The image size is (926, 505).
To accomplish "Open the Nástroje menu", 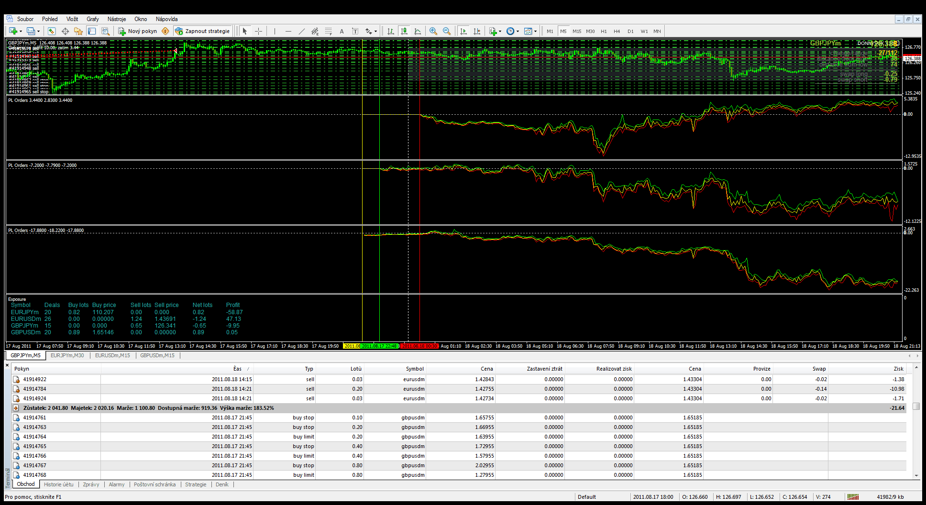I will point(117,19).
